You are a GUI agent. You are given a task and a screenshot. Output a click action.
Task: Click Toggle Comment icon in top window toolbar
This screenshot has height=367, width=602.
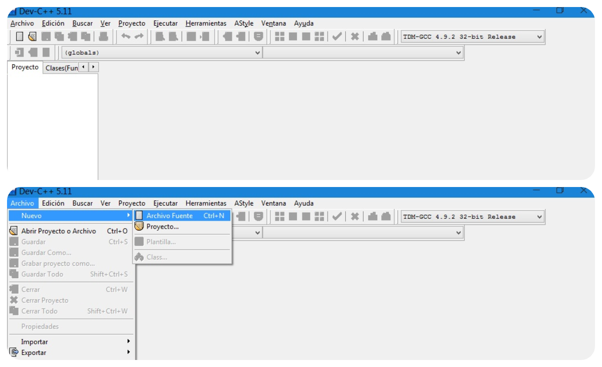pyautogui.click(x=258, y=37)
